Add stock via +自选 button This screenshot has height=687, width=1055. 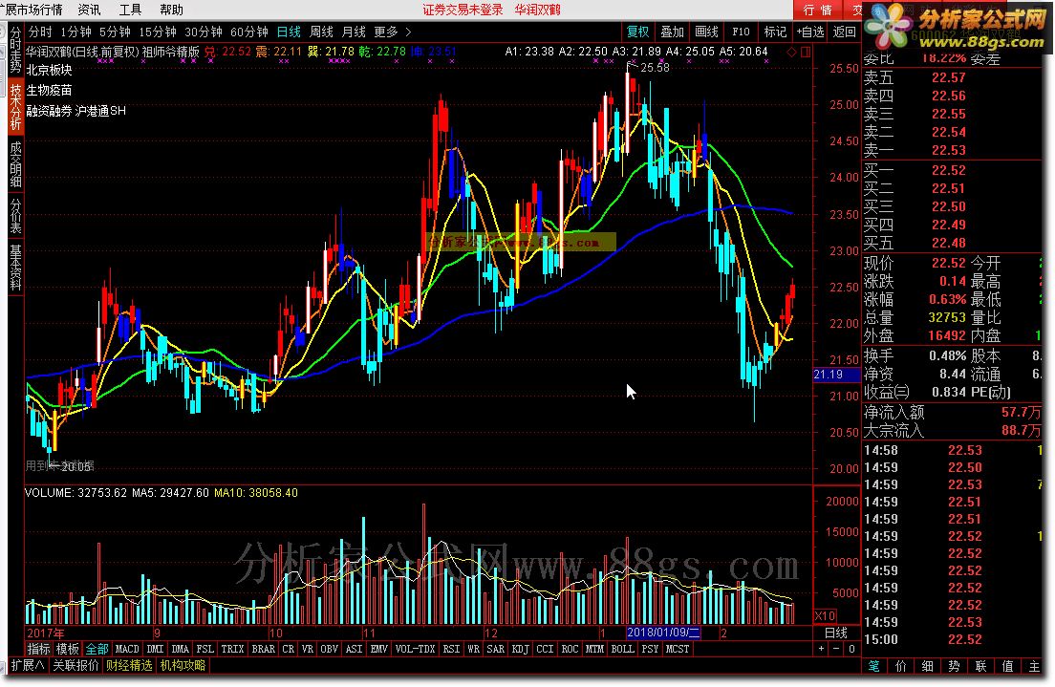point(810,32)
